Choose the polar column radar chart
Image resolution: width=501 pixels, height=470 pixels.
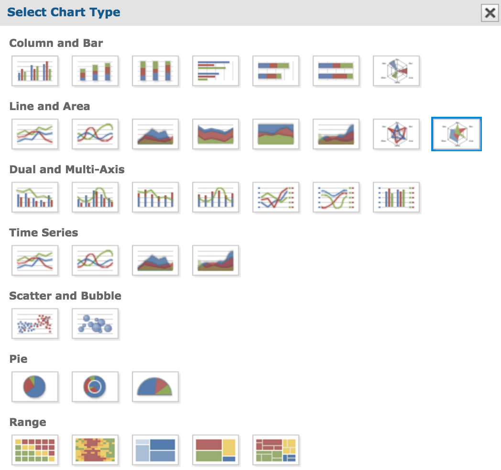click(396, 71)
